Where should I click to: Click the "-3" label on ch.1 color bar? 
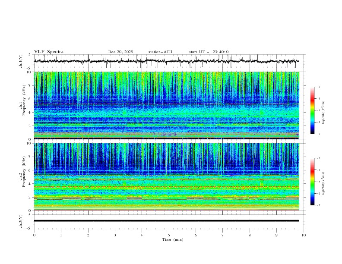(319, 87)
